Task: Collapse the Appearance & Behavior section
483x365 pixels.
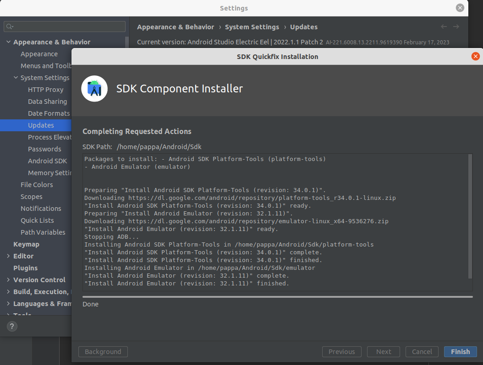Action: [8, 42]
